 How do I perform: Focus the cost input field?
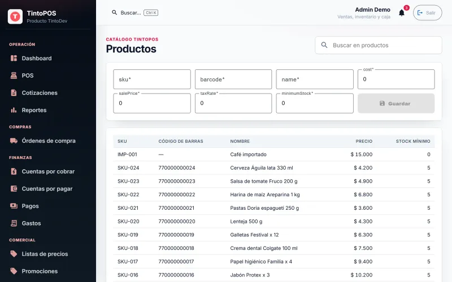click(396, 79)
